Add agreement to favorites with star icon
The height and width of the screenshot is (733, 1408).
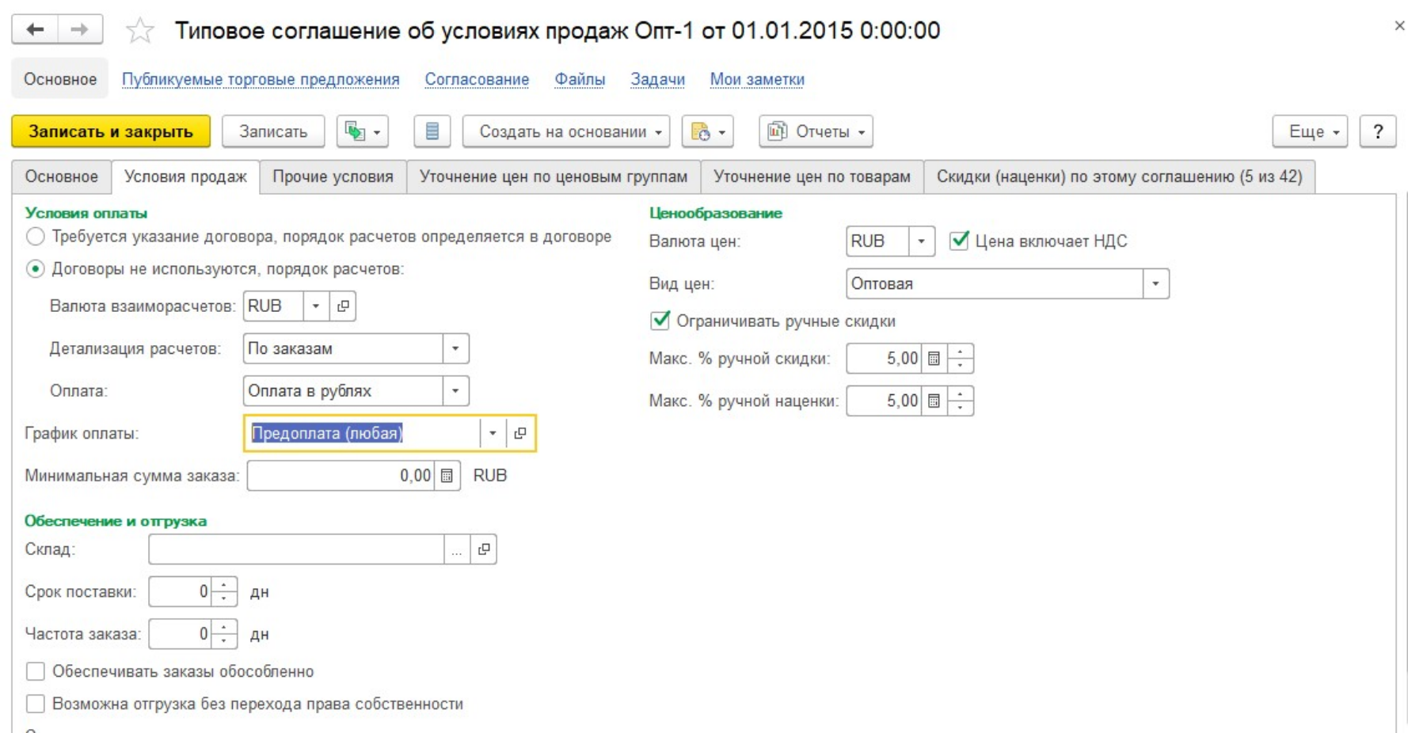(140, 31)
